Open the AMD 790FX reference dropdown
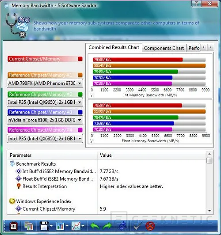Viewport: 221px width, 235px height. point(45,83)
